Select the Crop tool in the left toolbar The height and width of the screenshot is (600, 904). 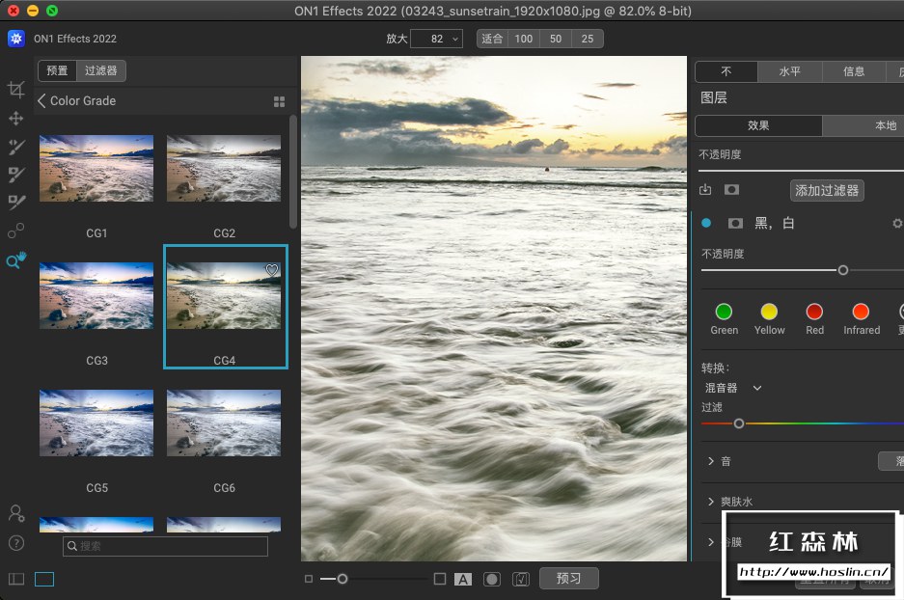click(16, 90)
